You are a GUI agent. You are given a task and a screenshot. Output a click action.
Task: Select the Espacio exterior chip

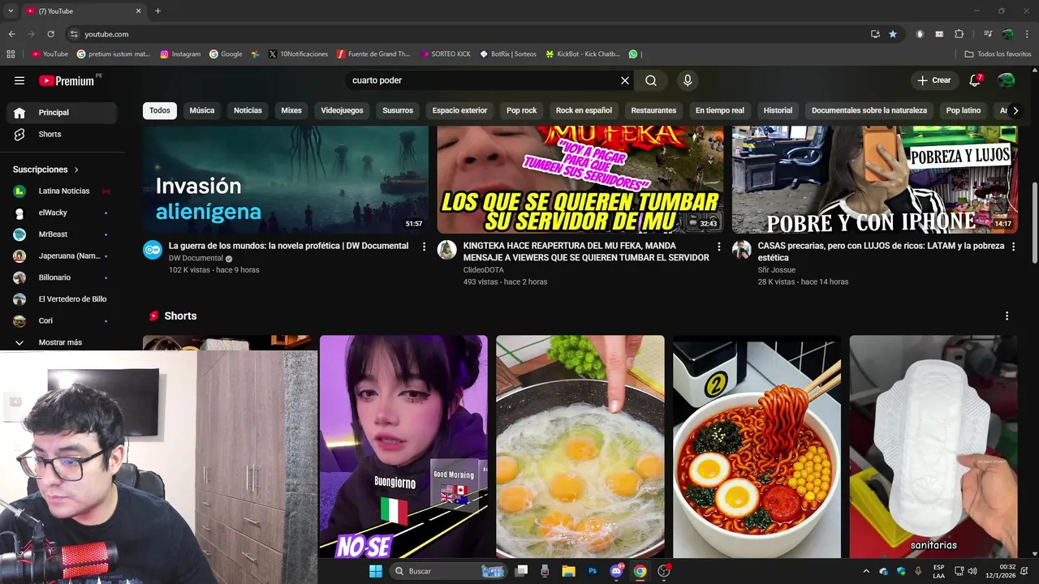pos(459,110)
